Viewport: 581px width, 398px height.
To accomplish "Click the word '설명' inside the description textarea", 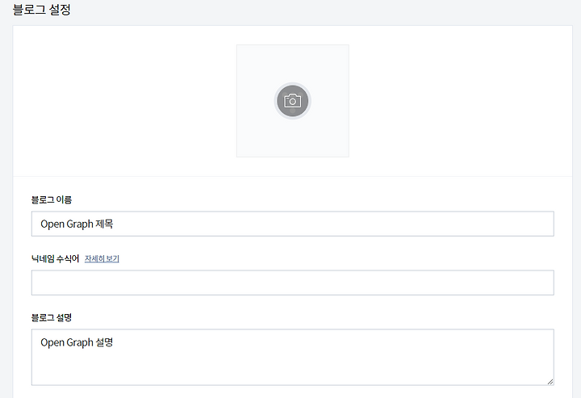I will pyautogui.click(x=104, y=342).
